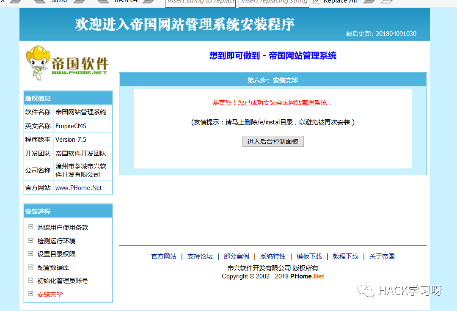Click the 软件名称 label cell

coord(38,112)
